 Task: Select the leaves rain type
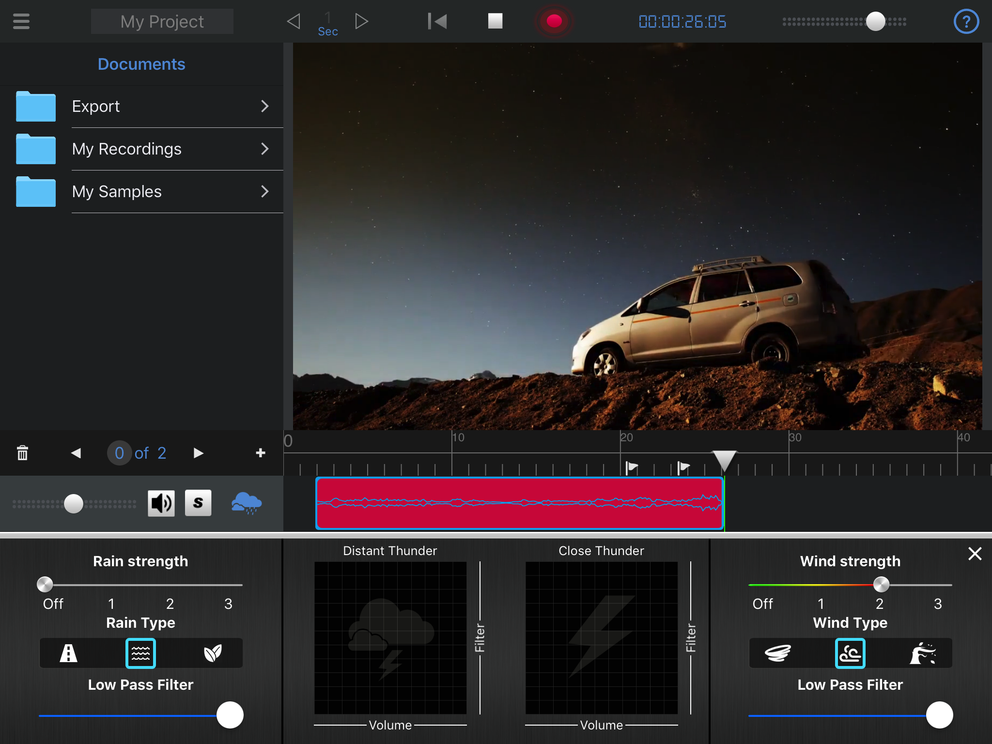pyautogui.click(x=213, y=653)
